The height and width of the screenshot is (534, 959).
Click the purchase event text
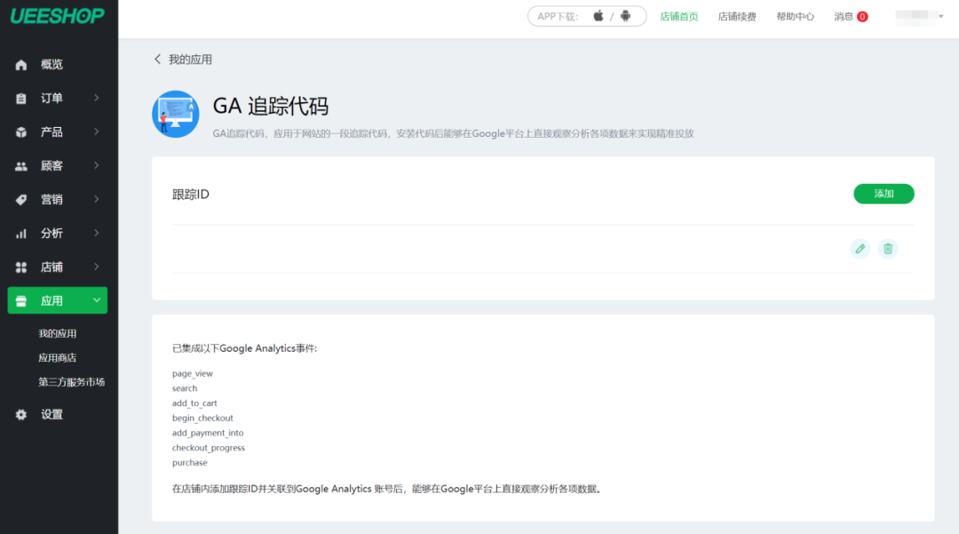190,463
